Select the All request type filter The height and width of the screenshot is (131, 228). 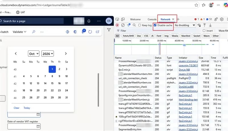pyautogui.click(x=117, y=36)
